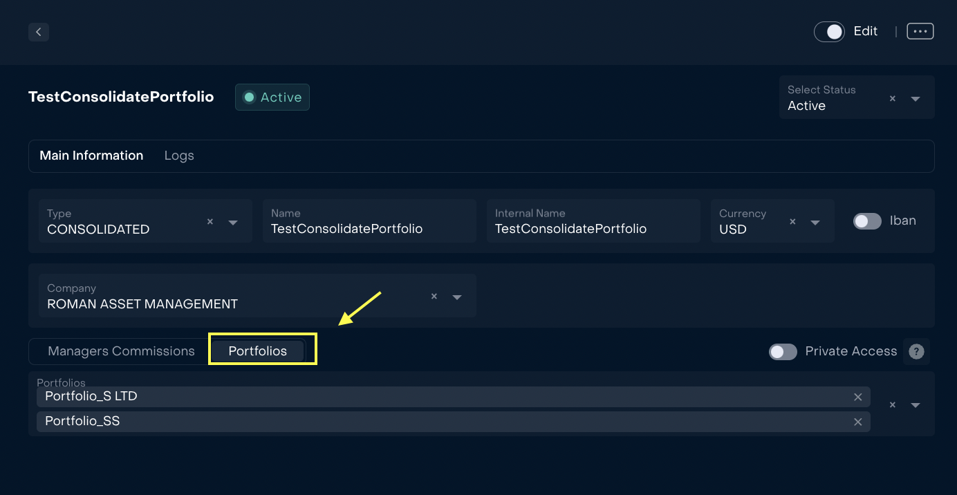Click the Internal Name input field
Screen dimensions: 957x495
click(593, 229)
